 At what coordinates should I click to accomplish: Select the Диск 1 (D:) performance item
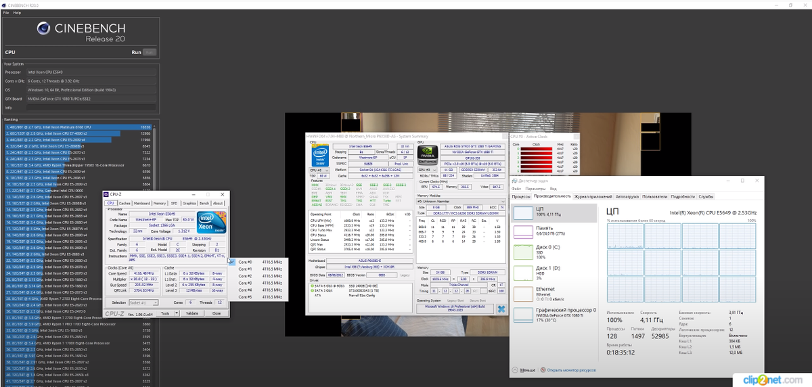(x=556, y=272)
